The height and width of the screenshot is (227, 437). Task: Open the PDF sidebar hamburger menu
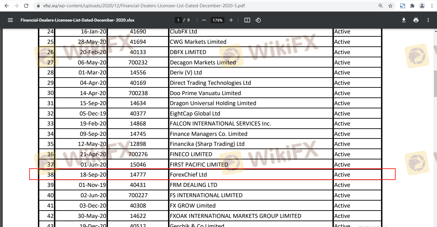(10, 20)
